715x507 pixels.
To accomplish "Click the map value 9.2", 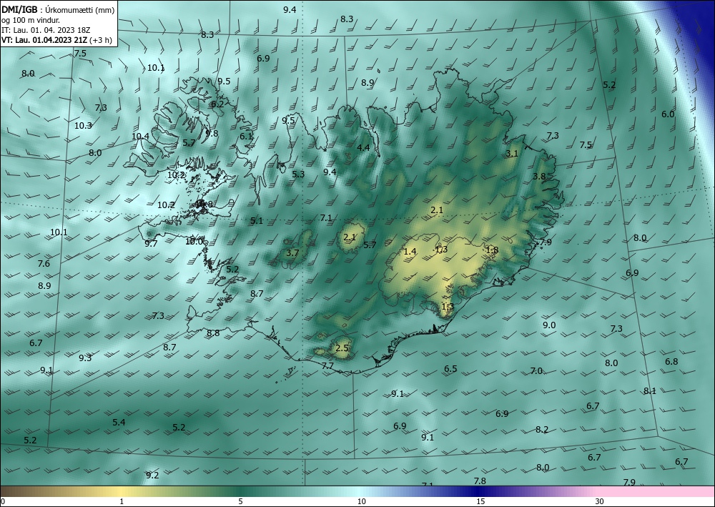I will click(x=152, y=476).
